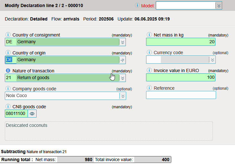
Task: Click info icon beside Net mass in kg
Action: 149,35
